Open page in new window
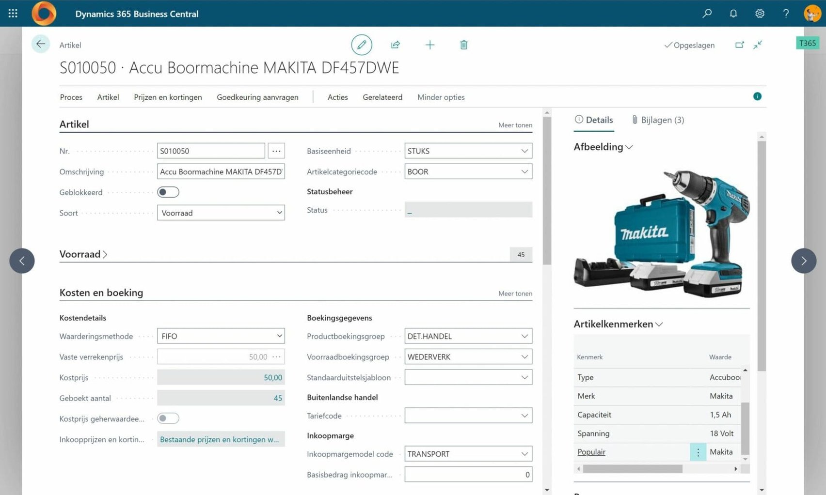This screenshot has width=826, height=495. pyautogui.click(x=740, y=45)
